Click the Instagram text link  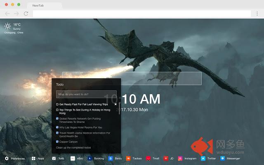[191, 158]
